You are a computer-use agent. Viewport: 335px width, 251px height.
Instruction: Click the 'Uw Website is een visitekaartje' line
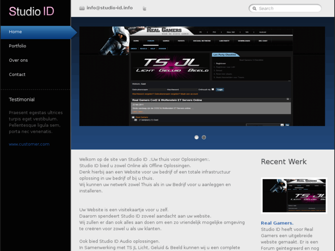[x=123, y=210]
